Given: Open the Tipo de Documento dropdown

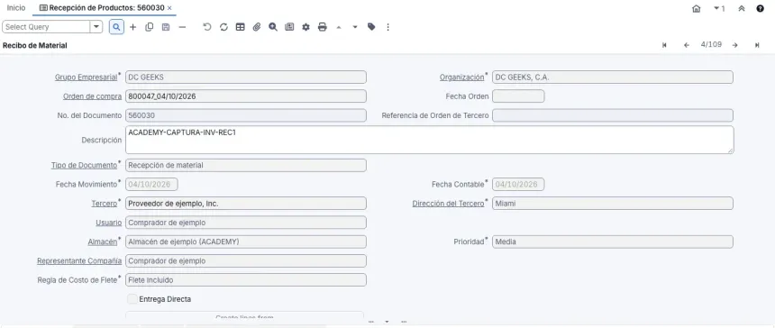Looking at the screenshot, I should coord(246,165).
